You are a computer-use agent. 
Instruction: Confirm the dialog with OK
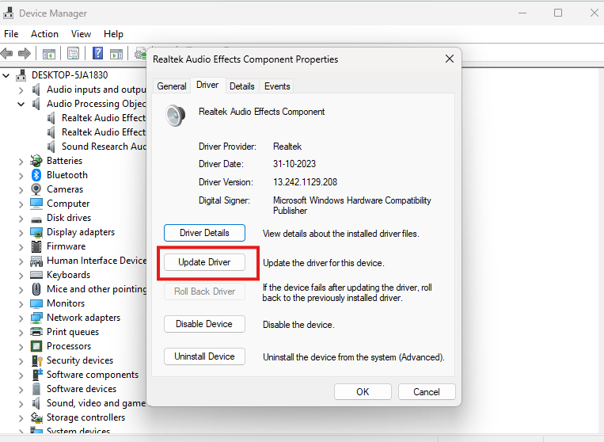click(363, 392)
